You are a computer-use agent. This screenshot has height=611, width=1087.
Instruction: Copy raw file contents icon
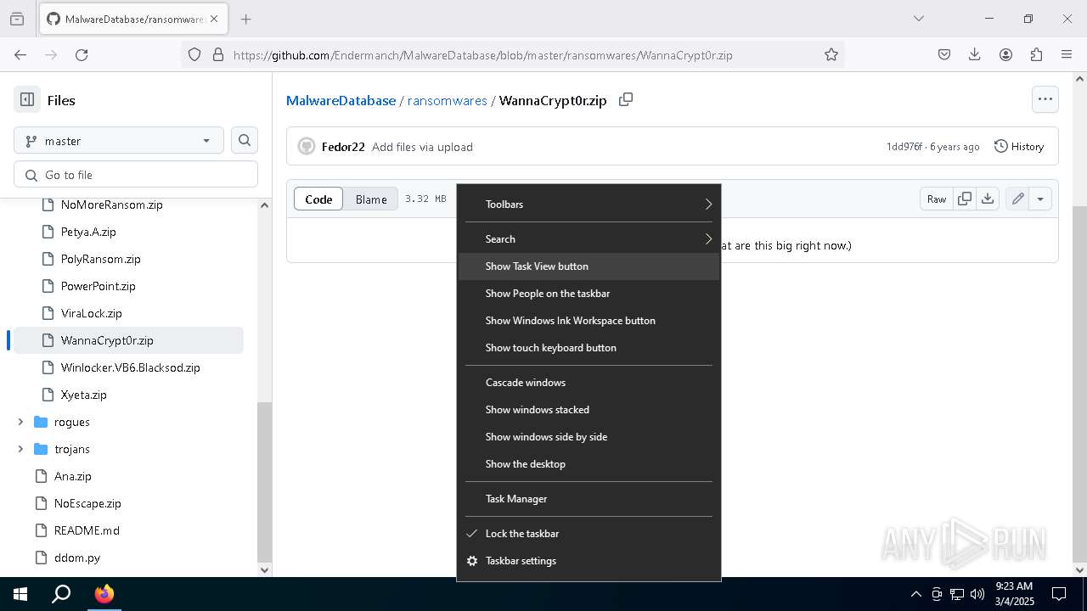[x=965, y=199]
